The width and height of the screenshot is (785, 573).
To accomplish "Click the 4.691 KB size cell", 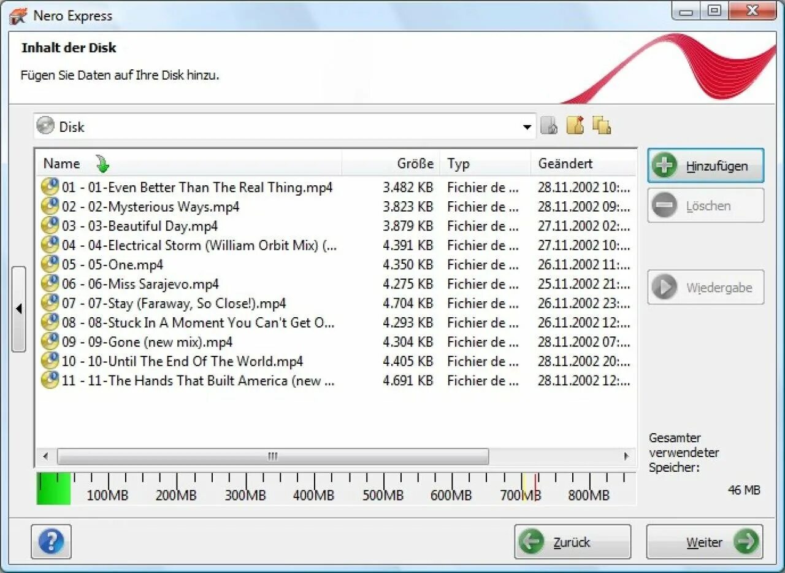I will pyautogui.click(x=408, y=380).
